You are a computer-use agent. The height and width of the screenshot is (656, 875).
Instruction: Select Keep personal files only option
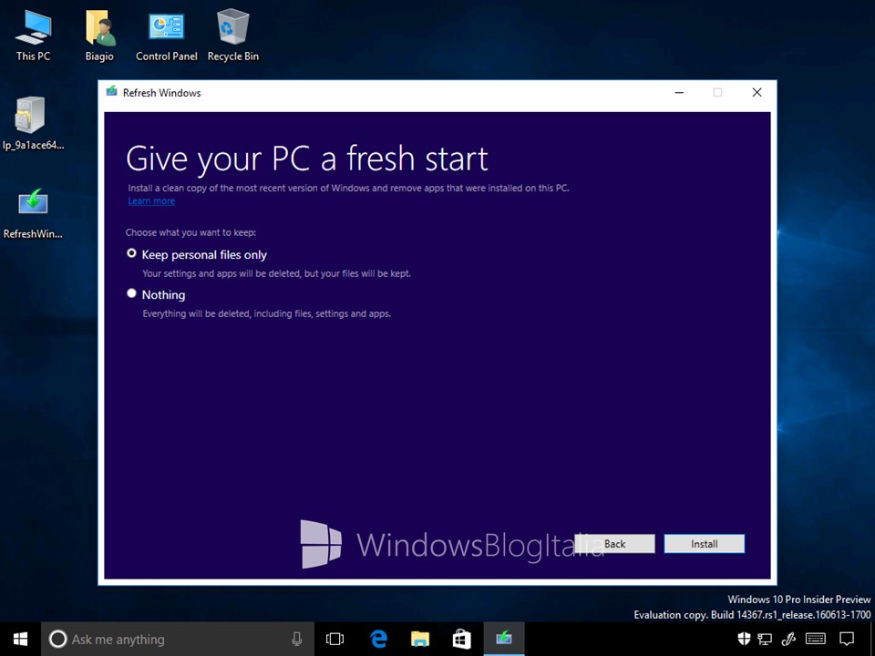197,254
